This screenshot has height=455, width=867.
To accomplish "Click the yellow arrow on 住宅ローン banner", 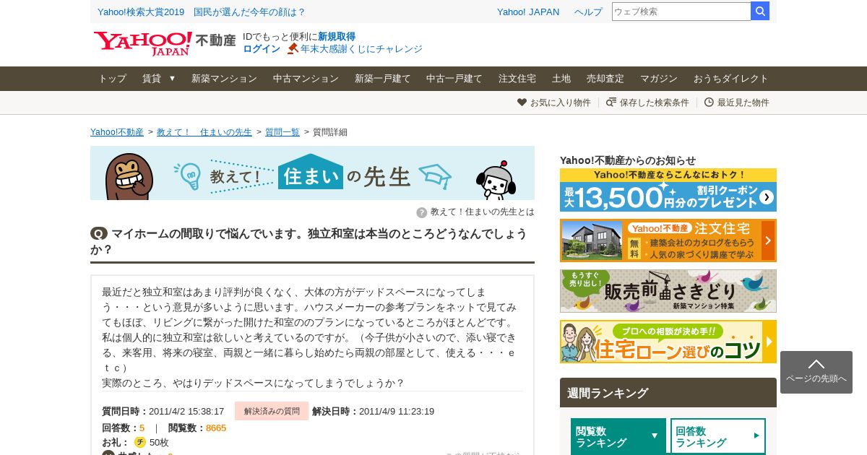I will [x=769, y=342].
